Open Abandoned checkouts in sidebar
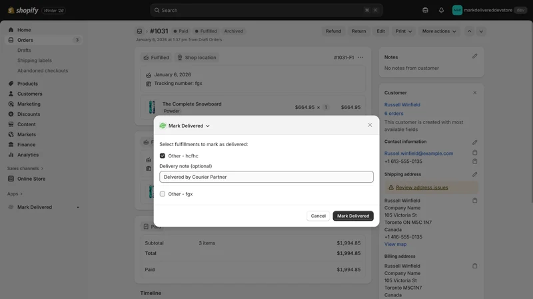The image size is (533, 299). point(43,70)
